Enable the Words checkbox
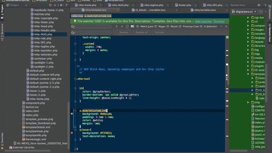 click(x=168, y=26)
